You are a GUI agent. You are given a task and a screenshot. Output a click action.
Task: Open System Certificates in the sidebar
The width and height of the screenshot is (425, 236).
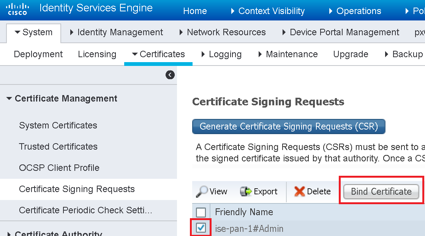(x=58, y=125)
